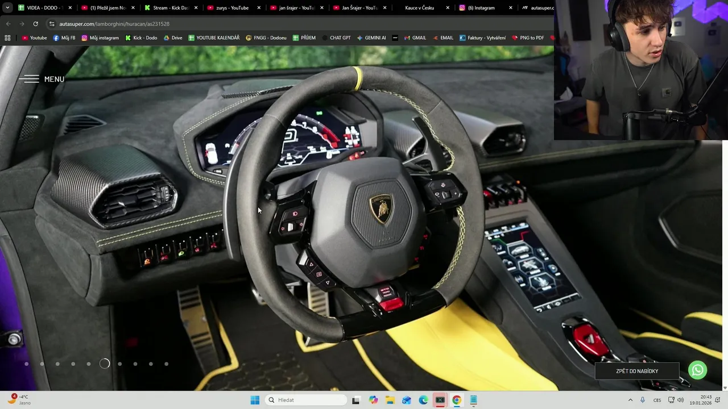
Task: Select the first gallery slide dot
Action: (26, 364)
